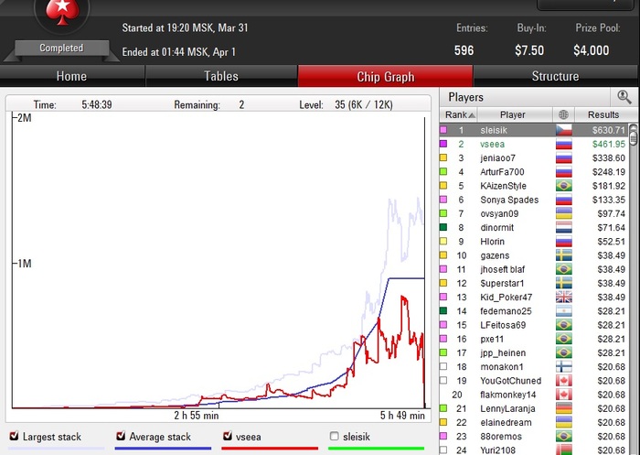Sort by Results column header

coord(603,114)
